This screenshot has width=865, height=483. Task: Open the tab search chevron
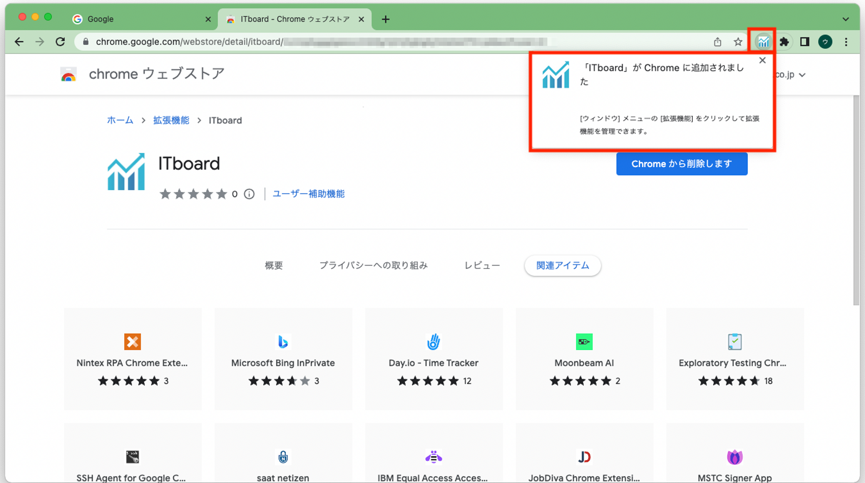(x=846, y=19)
